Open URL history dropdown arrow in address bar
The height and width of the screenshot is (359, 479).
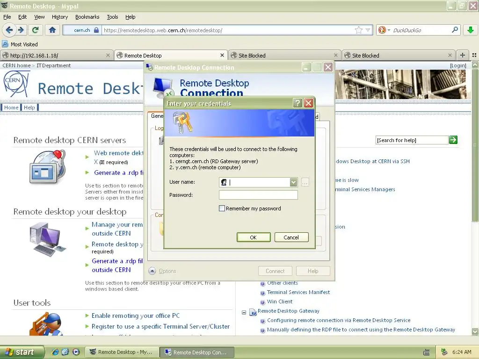click(x=368, y=30)
